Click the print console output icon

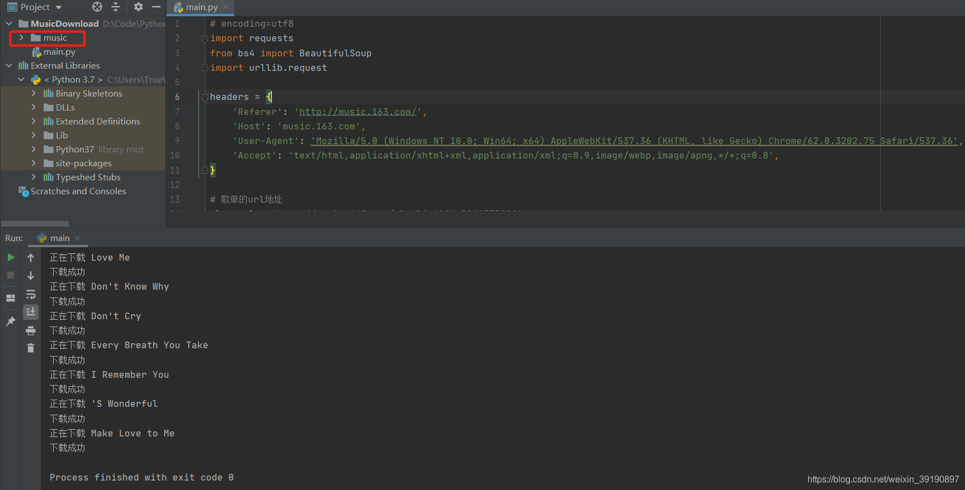[31, 330]
